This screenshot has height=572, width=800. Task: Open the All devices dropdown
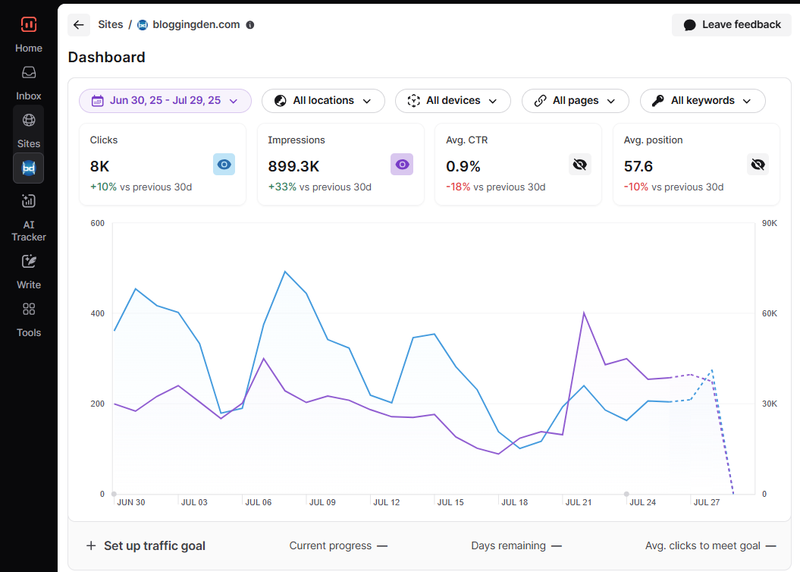453,100
